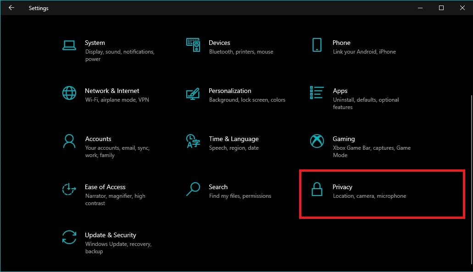This screenshot has width=473, height=272.
Task: Click the System display icon
Action: [x=69, y=46]
